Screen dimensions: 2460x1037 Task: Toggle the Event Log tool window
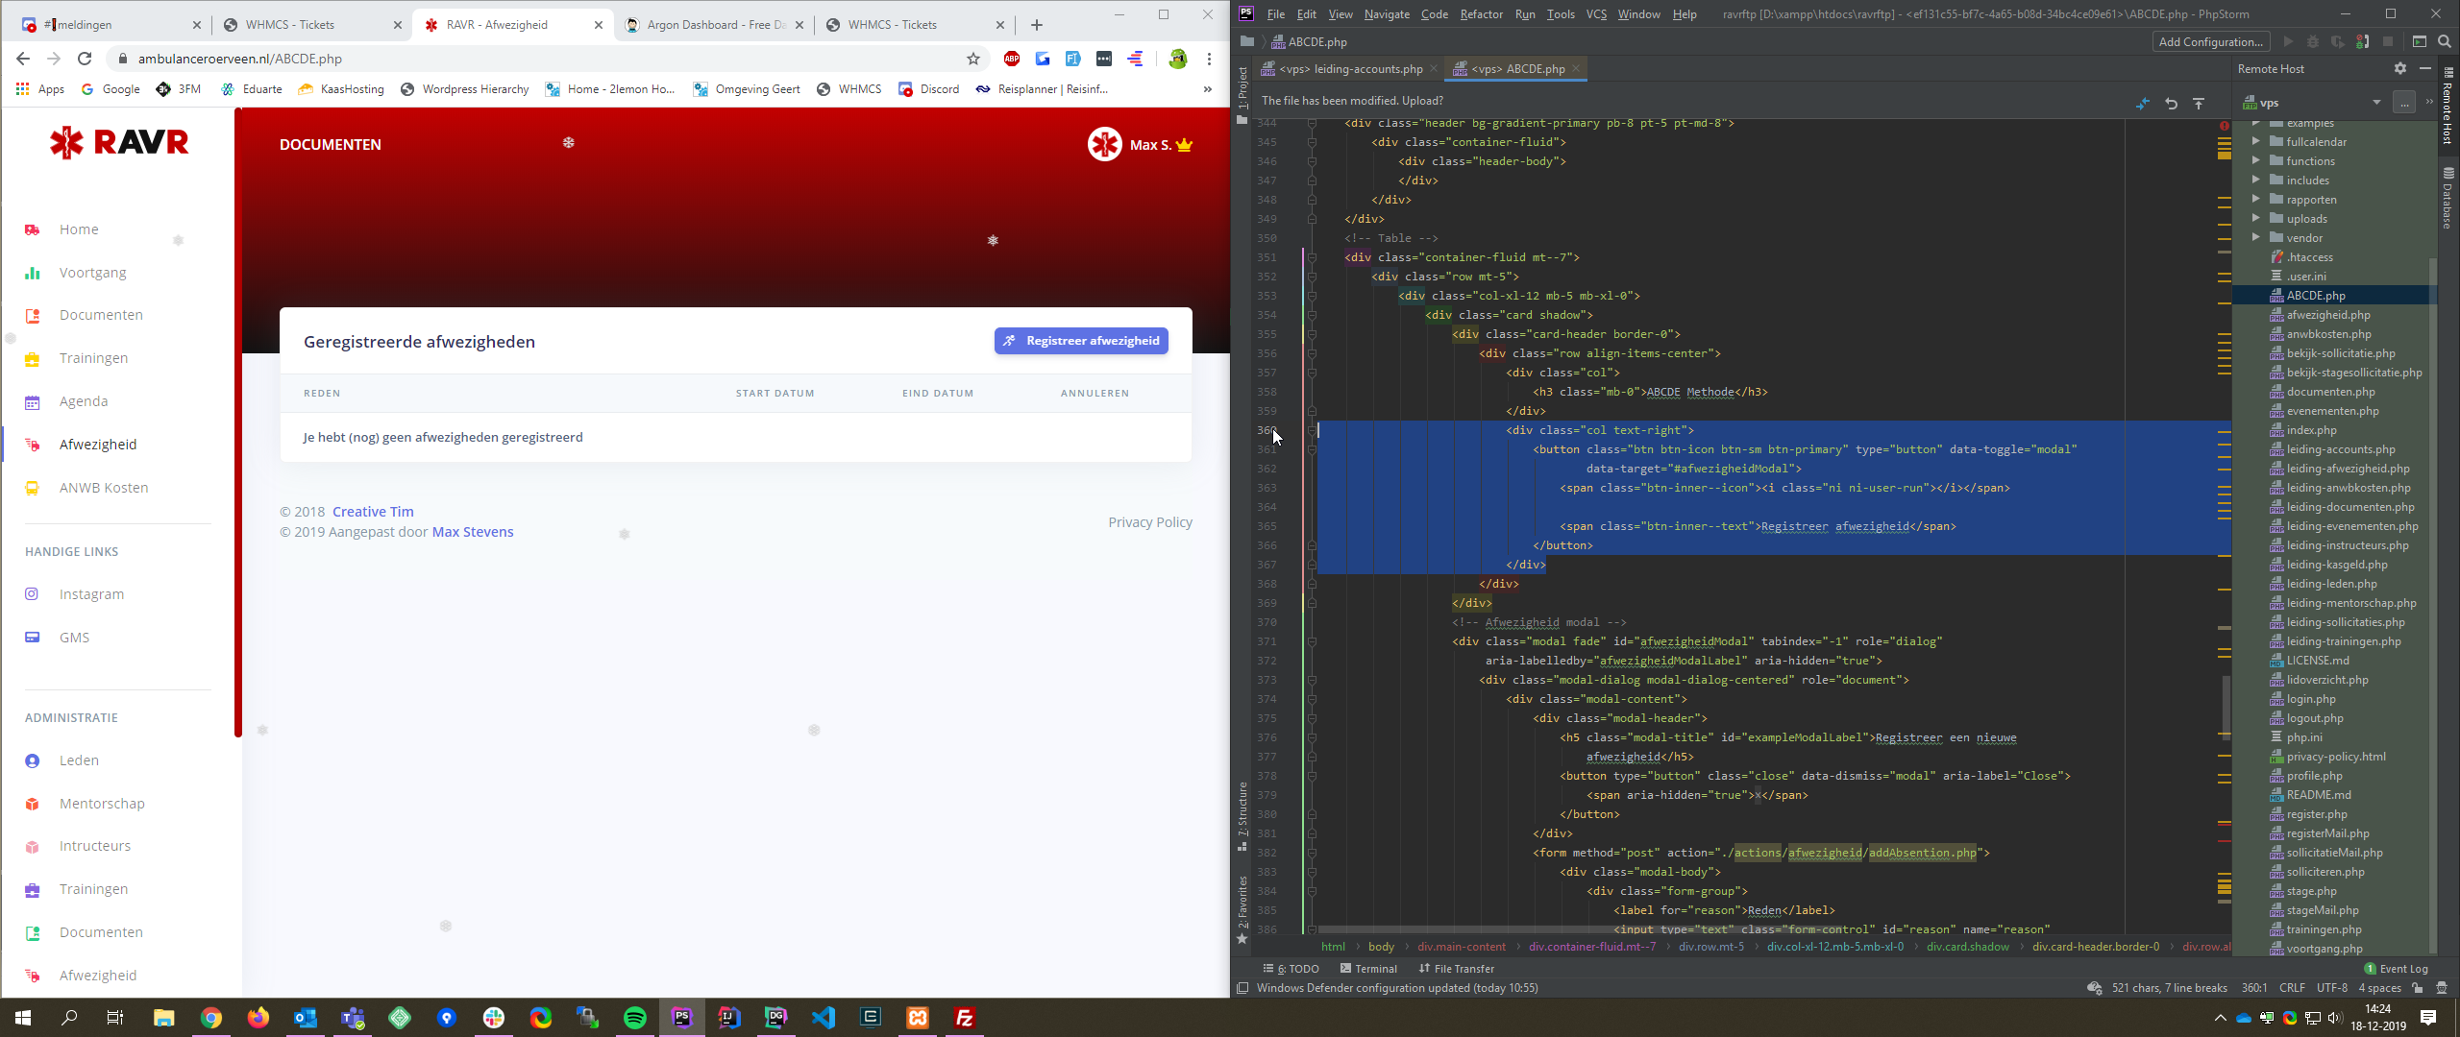pos(2396,969)
